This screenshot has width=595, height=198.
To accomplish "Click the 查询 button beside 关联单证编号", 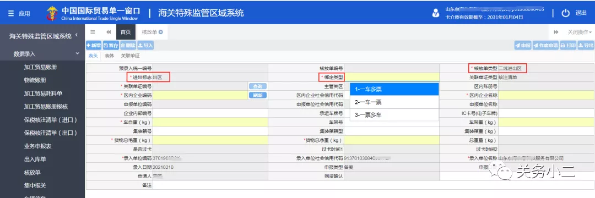I will (x=258, y=86).
